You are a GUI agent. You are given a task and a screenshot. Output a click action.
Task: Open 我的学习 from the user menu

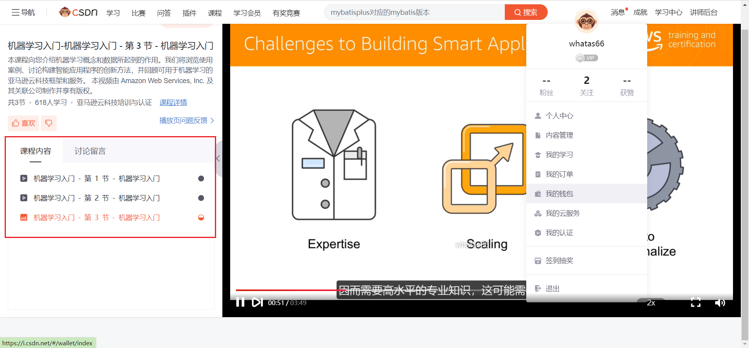tap(587, 155)
